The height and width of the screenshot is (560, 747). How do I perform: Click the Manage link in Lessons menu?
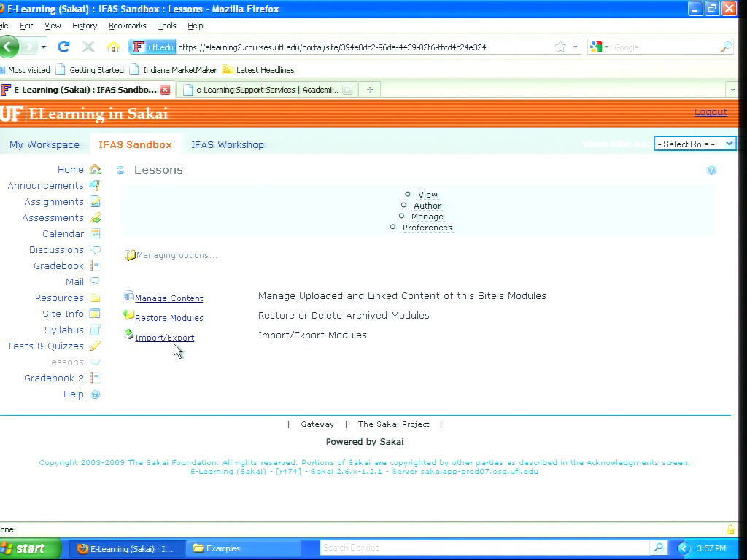(x=427, y=217)
